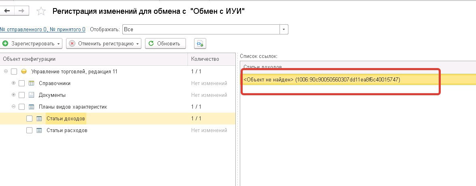This screenshot has height=186, width=476.
Task: Click Нет изменений in the Справочники row
Action: pos(209,83)
